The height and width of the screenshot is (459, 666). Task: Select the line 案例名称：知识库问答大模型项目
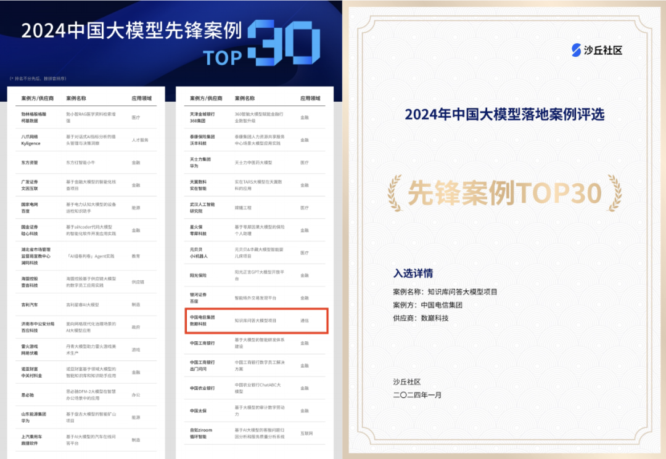pos(445,292)
